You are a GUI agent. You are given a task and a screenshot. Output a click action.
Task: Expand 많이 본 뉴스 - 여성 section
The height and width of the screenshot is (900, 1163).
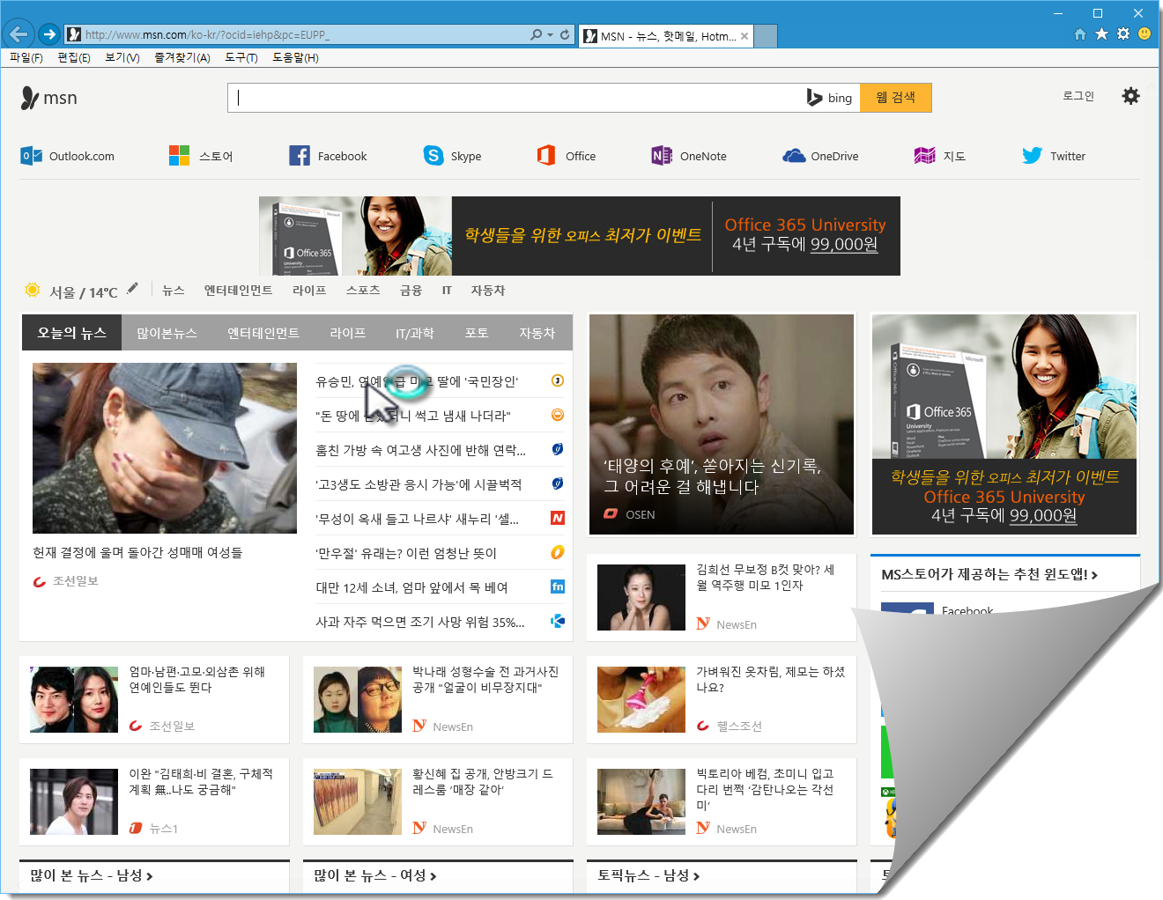tap(375, 875)
